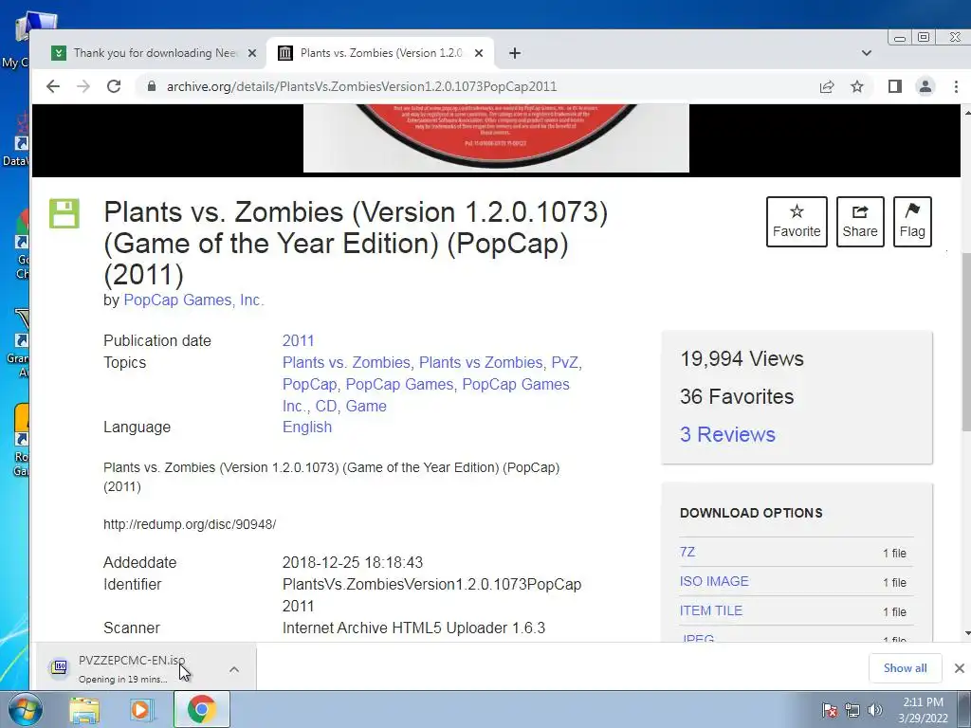This screenshot has width=971, height=728.
Task: Click the green floppy software icon
Action: pyautogui.click(x=64, y=213)
